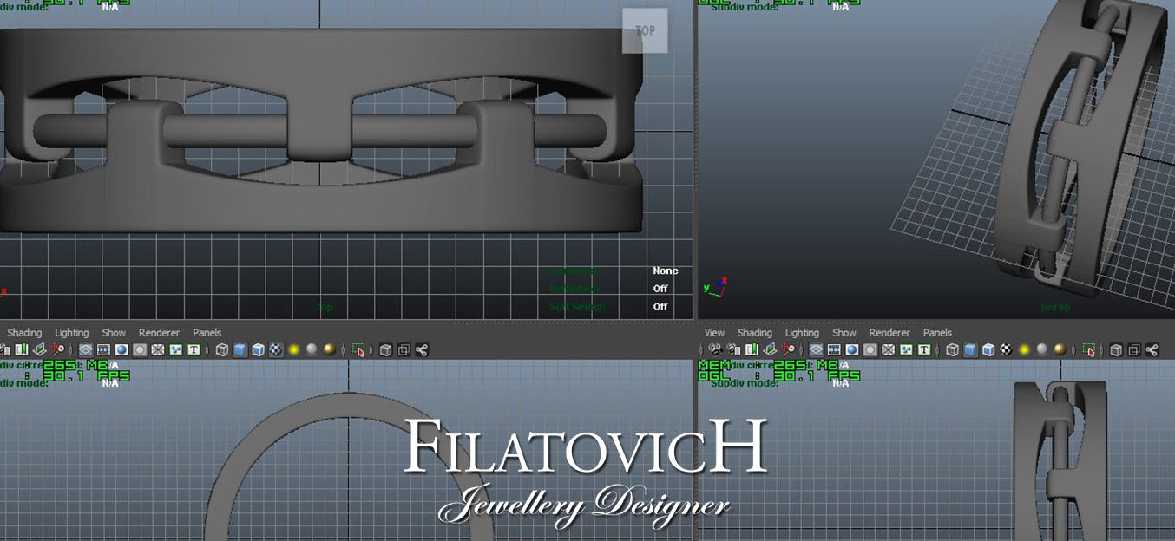1175x541 pixels.
Task: Click Select Camera icon in right viewport toolbar
Action: [715, 349]
